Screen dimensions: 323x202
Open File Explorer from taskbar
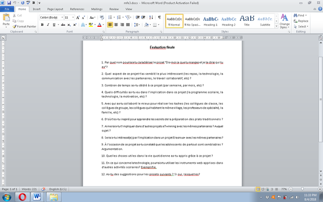coord(53,197)
